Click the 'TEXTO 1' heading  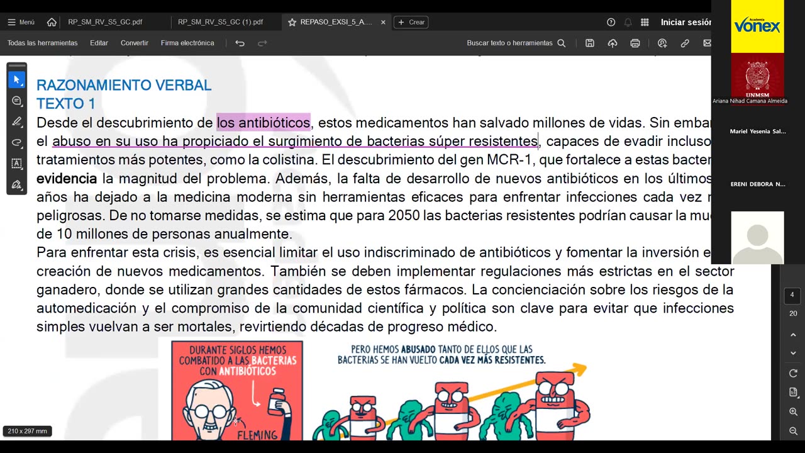tap(66, 104)
